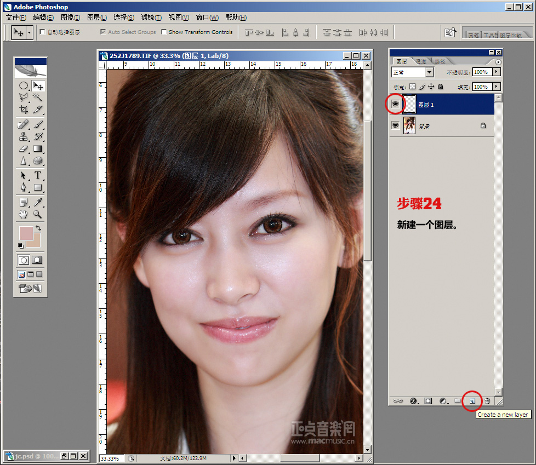The width and height of the screenshot is (536, 465).
Task: Click the foreground color swatch
Action: point(26,233)
